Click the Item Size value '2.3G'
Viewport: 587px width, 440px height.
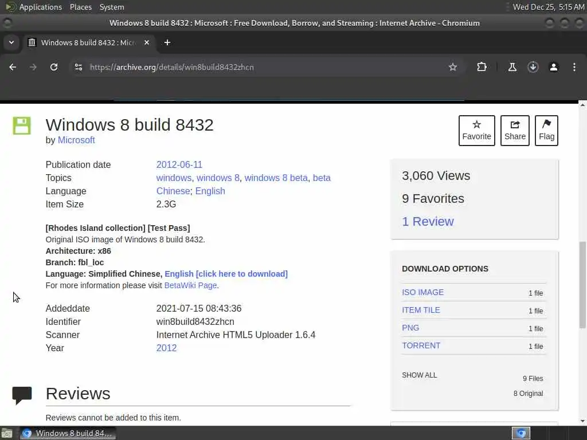click(166, 205)
